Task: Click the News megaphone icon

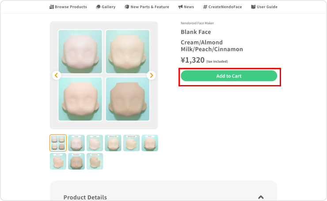Action: point(180,7)
